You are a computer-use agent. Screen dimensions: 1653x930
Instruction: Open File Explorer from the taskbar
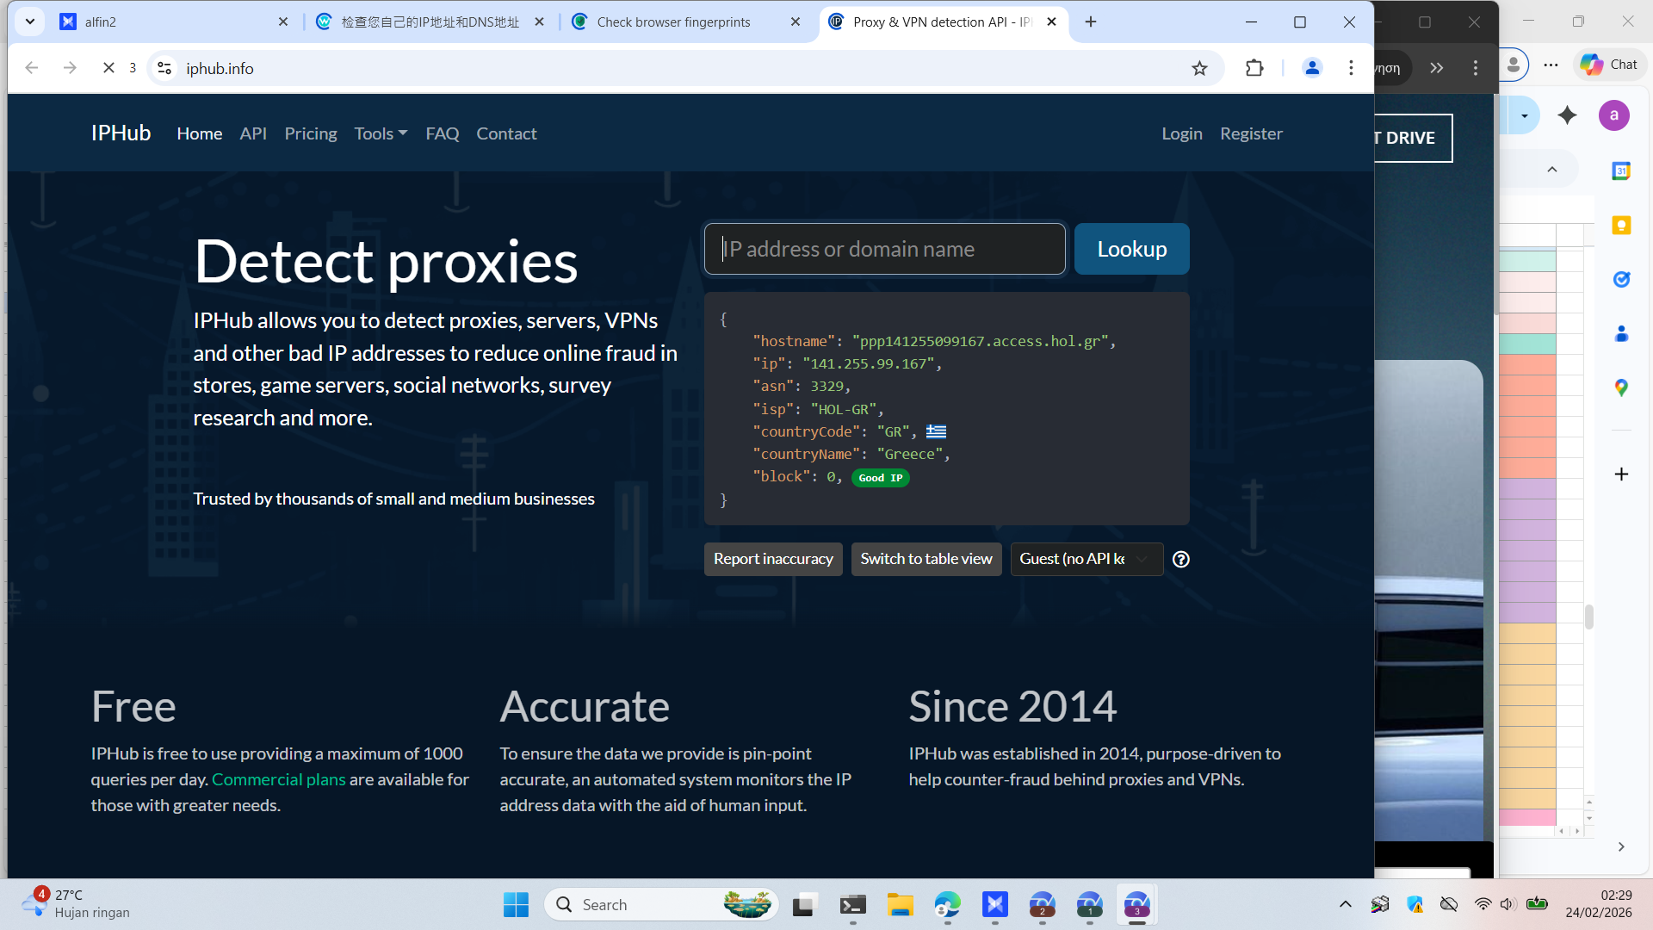coord(900,905)
